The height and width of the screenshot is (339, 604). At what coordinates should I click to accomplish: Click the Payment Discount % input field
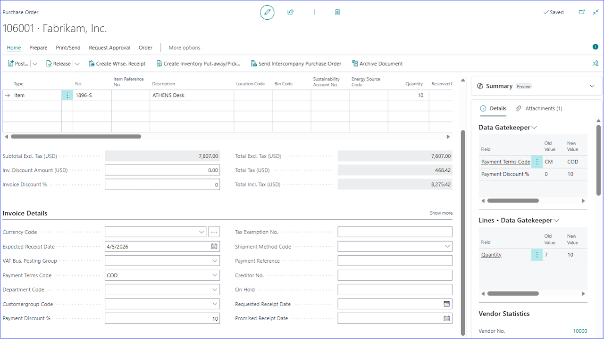tap(162, 319)
